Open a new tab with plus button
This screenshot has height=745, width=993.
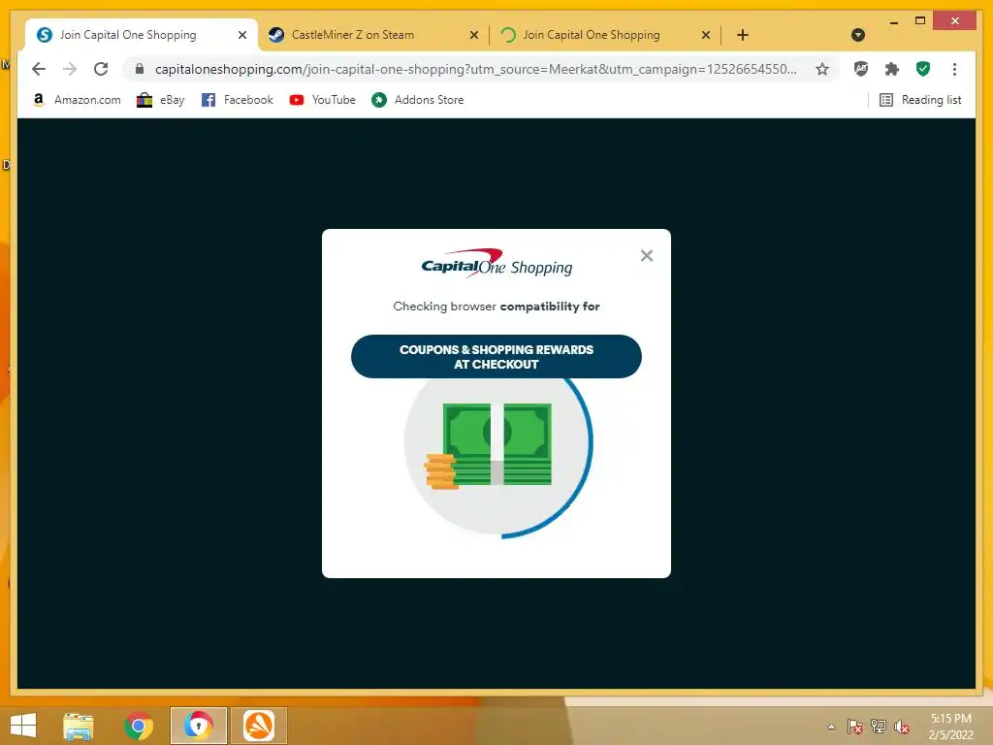tap(743, 35)
